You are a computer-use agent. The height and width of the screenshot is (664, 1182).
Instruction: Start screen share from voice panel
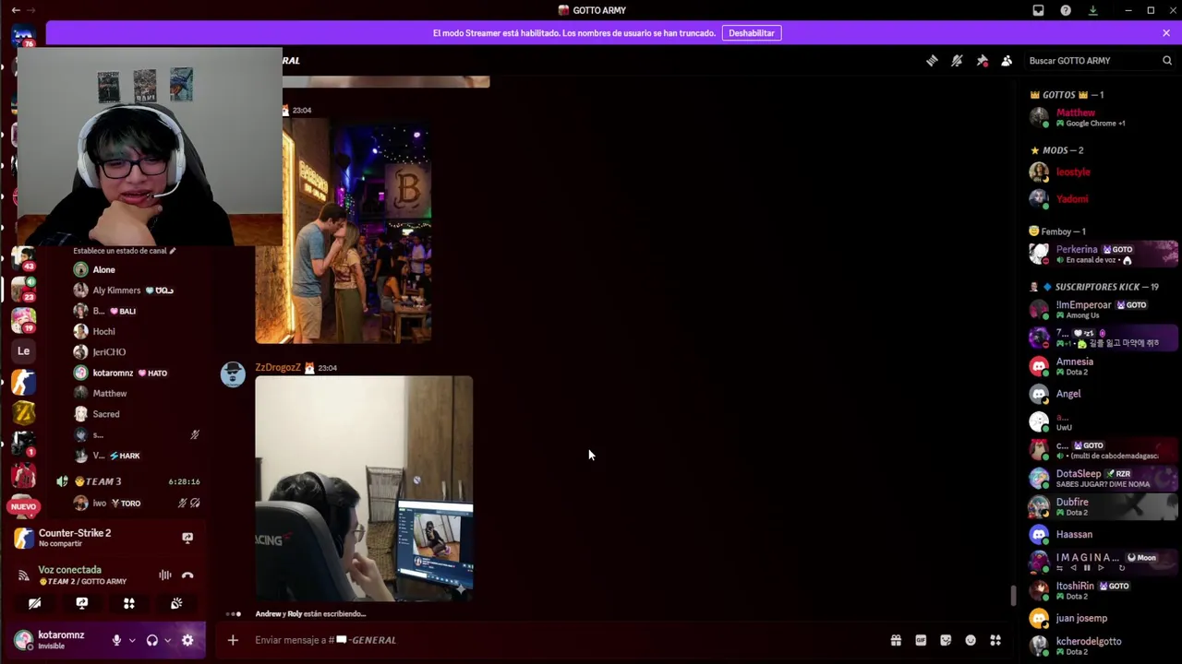pos(81,603)
